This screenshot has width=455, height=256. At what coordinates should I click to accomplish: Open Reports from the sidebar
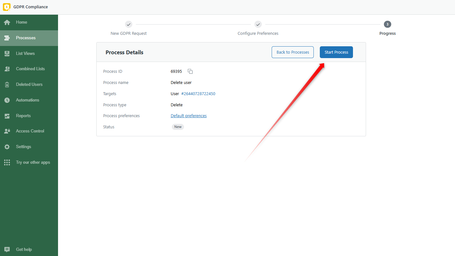coord(29,116)
